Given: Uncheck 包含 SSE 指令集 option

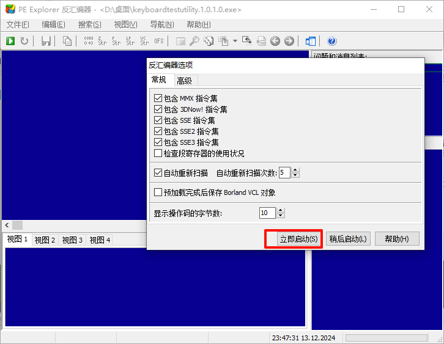Looking at the screenshot, I should pos(158,120).
